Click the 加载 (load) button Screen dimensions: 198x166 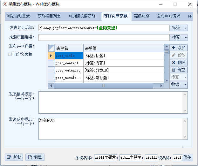(14, 157)
